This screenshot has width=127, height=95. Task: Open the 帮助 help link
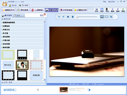click(42, 15)
